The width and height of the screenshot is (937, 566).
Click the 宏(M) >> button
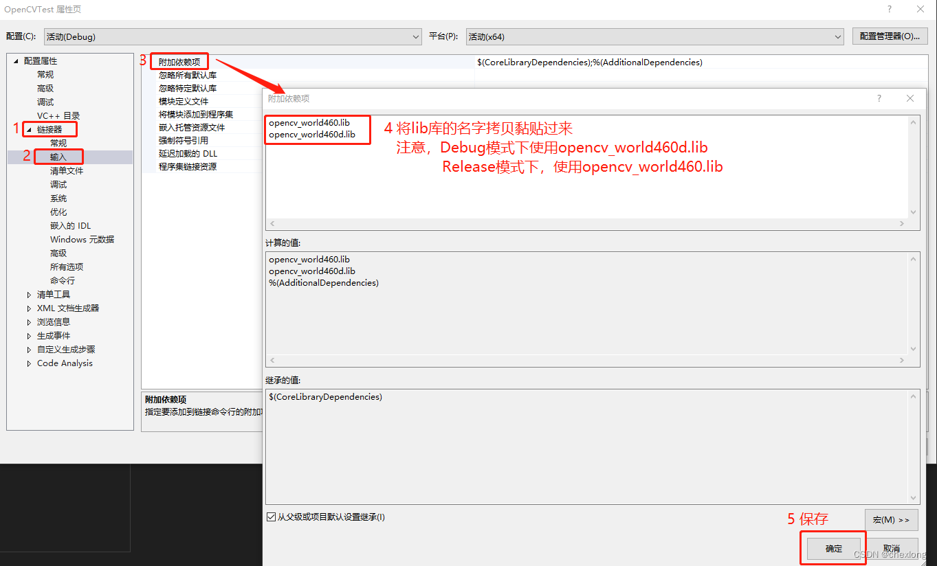[891, 520]
